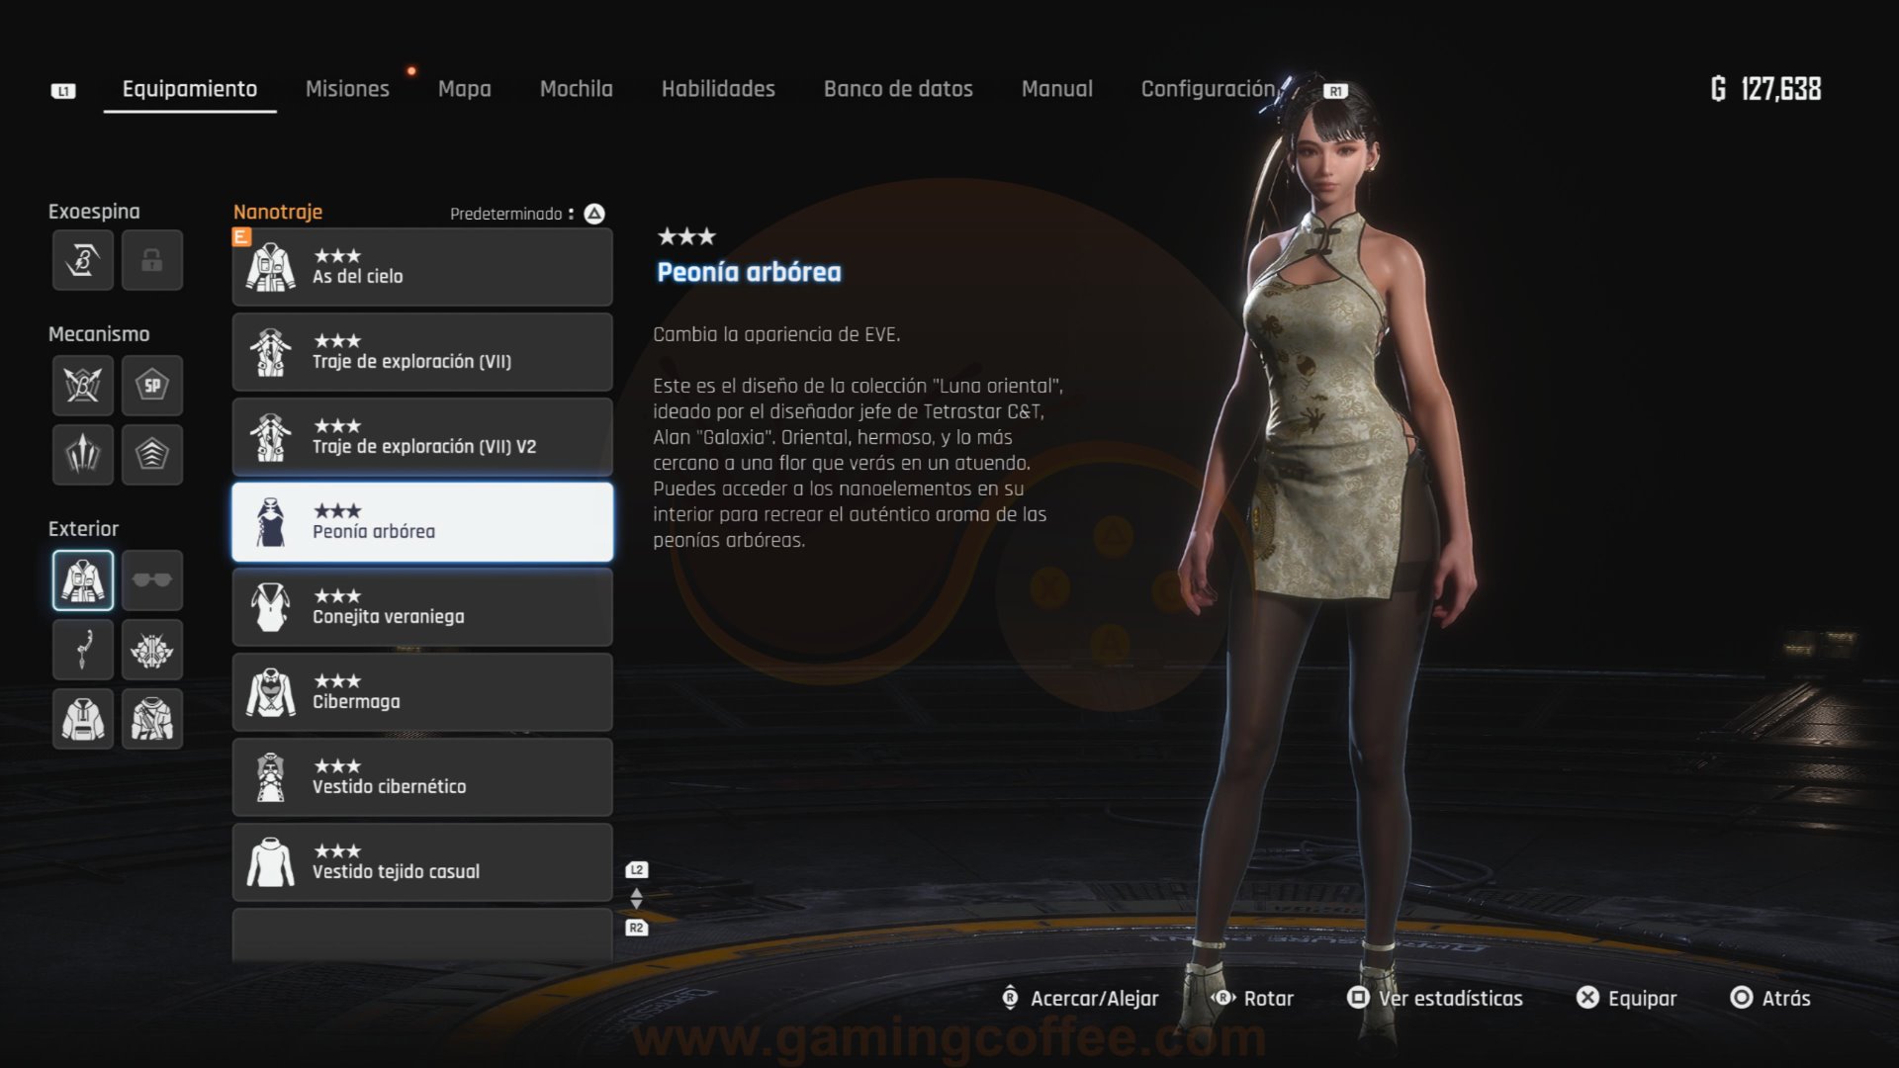Screen dimensions: 1899x1068
Task: Select the first Mecanismo gear slot
Action: 83,385
